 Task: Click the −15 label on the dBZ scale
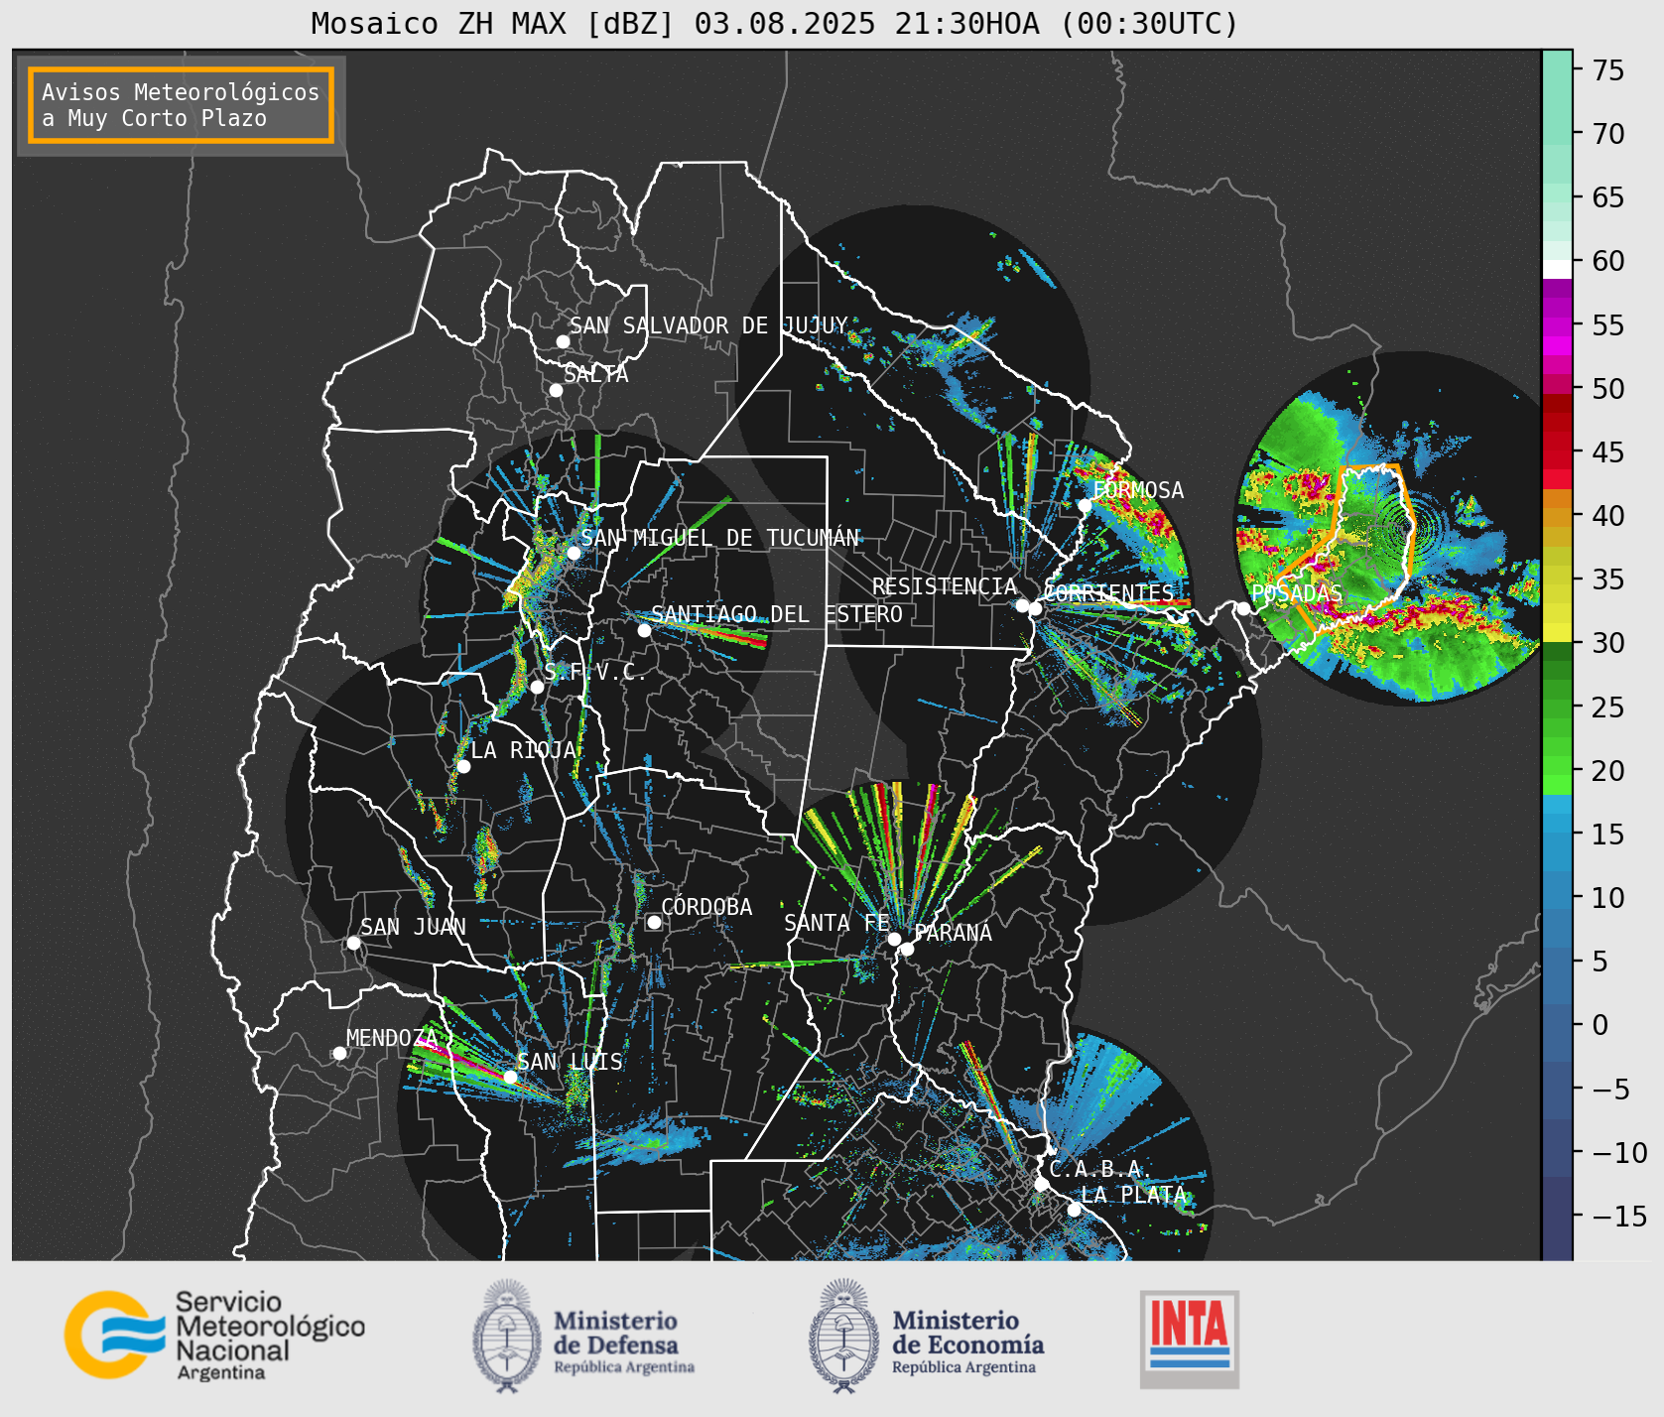coord(1619,1217)
